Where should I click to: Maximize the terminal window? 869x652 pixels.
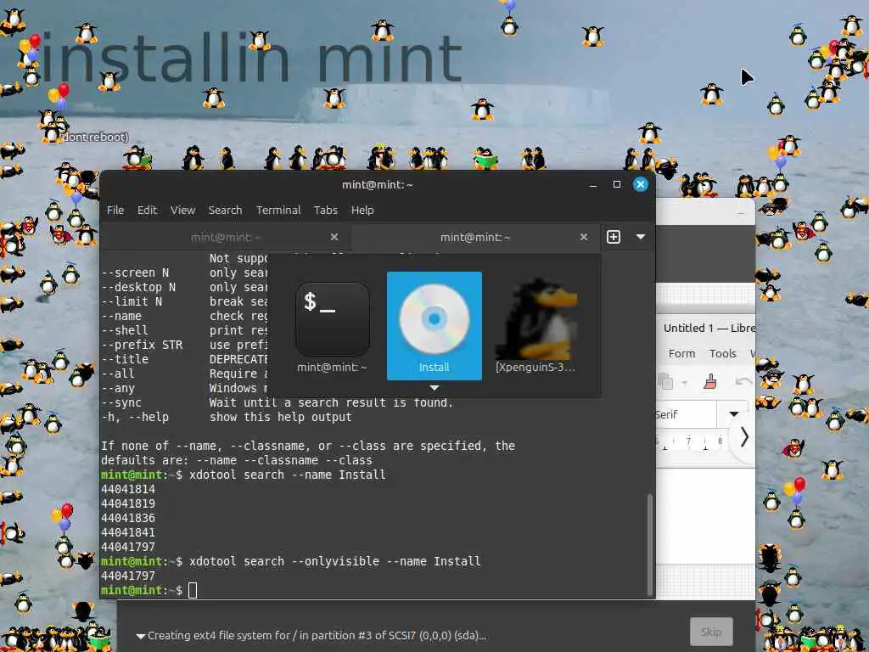click(x=617, y=184)
